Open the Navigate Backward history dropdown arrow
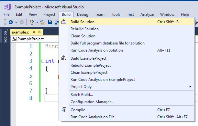 coord(16,22)
